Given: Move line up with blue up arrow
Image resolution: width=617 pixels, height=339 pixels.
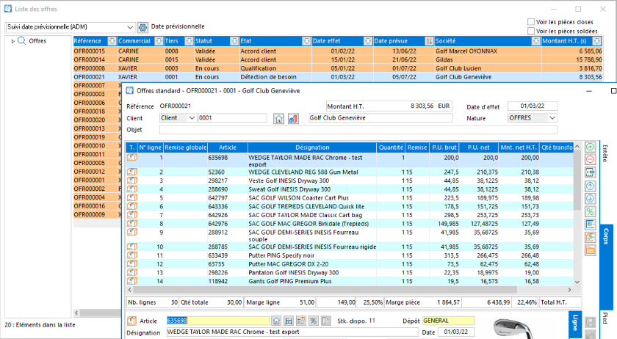Looking at the screenshot, I should coord(590,186).
